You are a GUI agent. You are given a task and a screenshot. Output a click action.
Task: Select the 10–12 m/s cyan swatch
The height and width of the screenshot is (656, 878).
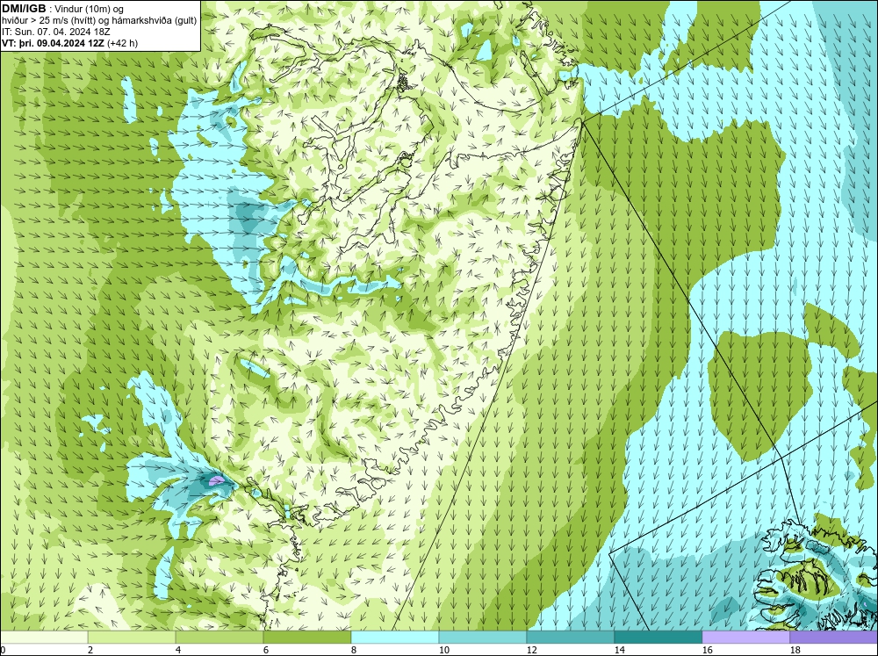483,638
